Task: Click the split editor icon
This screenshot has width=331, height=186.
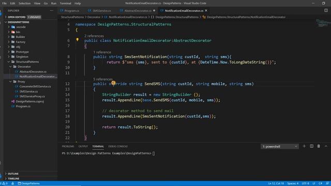Action: point(326,10)
